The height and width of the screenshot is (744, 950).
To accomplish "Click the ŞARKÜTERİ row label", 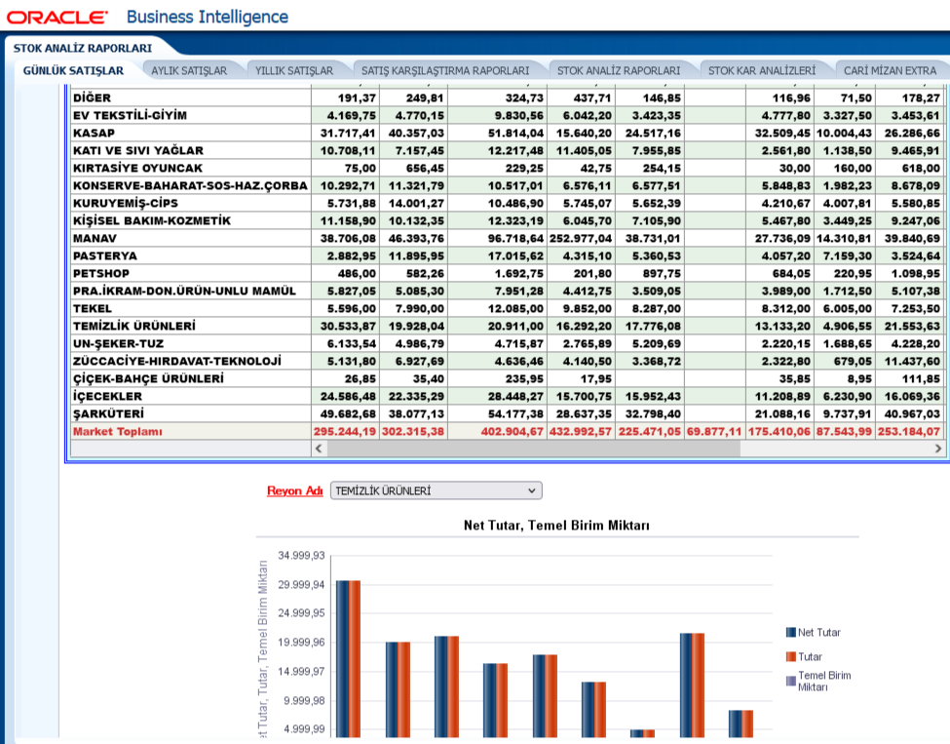I will [108, 414].
